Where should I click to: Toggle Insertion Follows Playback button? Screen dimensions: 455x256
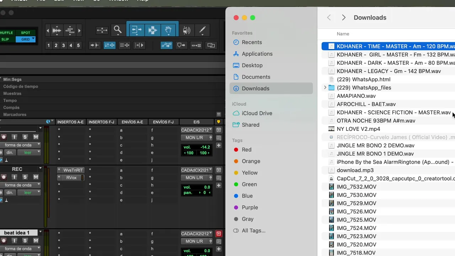pos(139,45)
